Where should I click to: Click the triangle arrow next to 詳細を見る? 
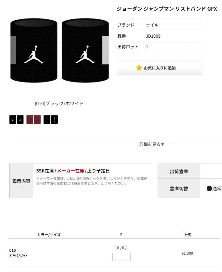(x=162, y=144)
